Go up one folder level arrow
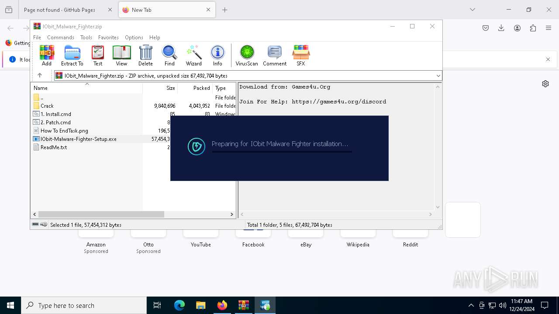This screenshot has height=314, width=559. point(40,75)
